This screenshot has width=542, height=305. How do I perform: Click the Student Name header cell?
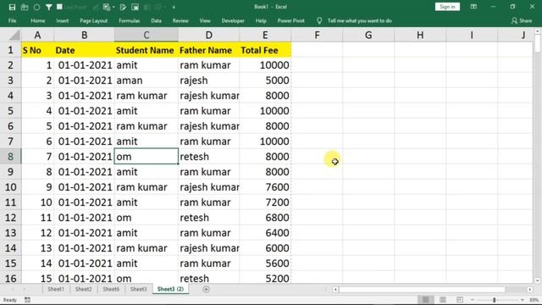coord(147,50)
